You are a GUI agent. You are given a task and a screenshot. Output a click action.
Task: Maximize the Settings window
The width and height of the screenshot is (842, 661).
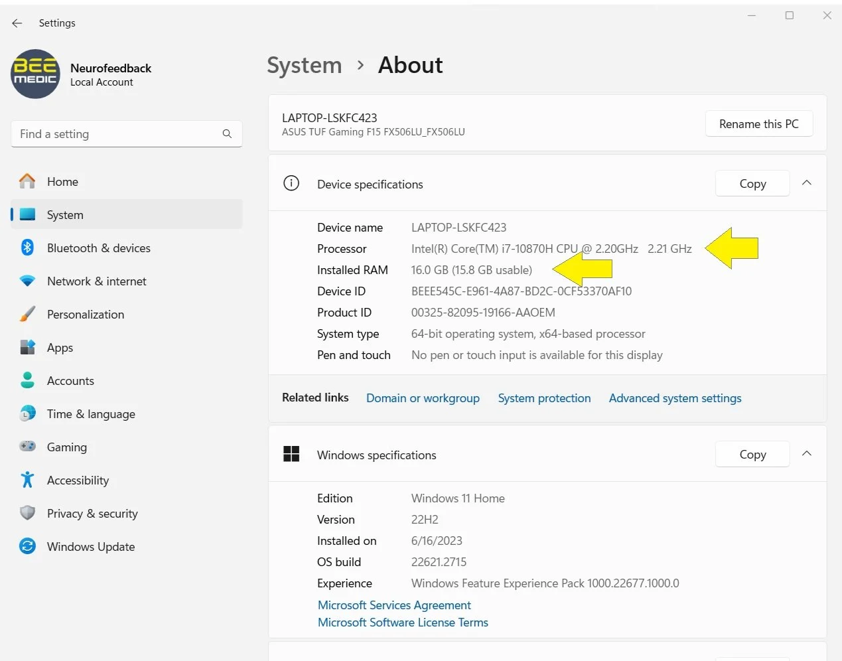(790, 15)
